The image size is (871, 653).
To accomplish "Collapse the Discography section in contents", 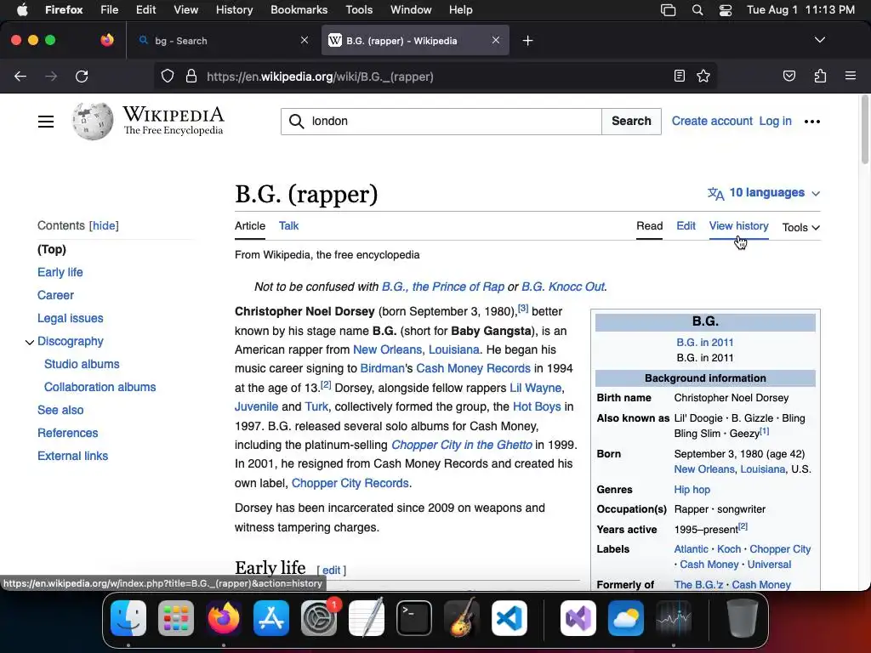I will tap(30, 342).
